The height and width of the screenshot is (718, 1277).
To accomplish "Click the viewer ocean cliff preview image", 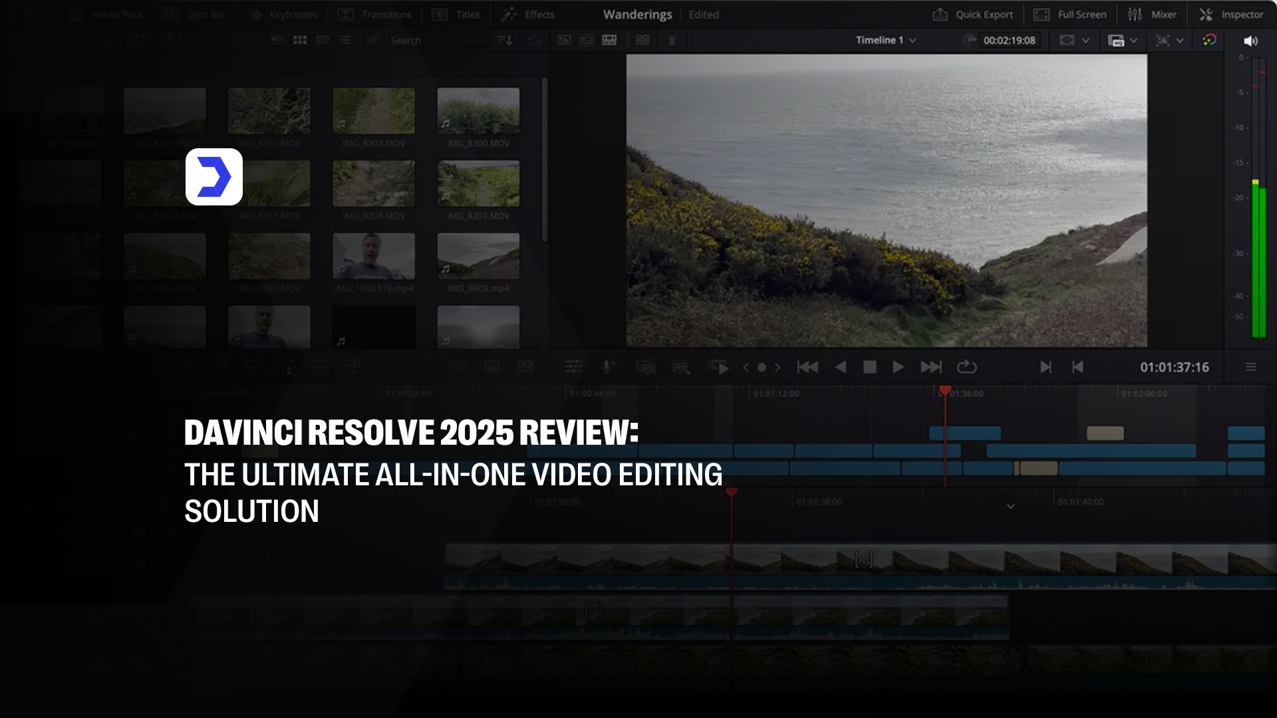I will coord(887,200).
